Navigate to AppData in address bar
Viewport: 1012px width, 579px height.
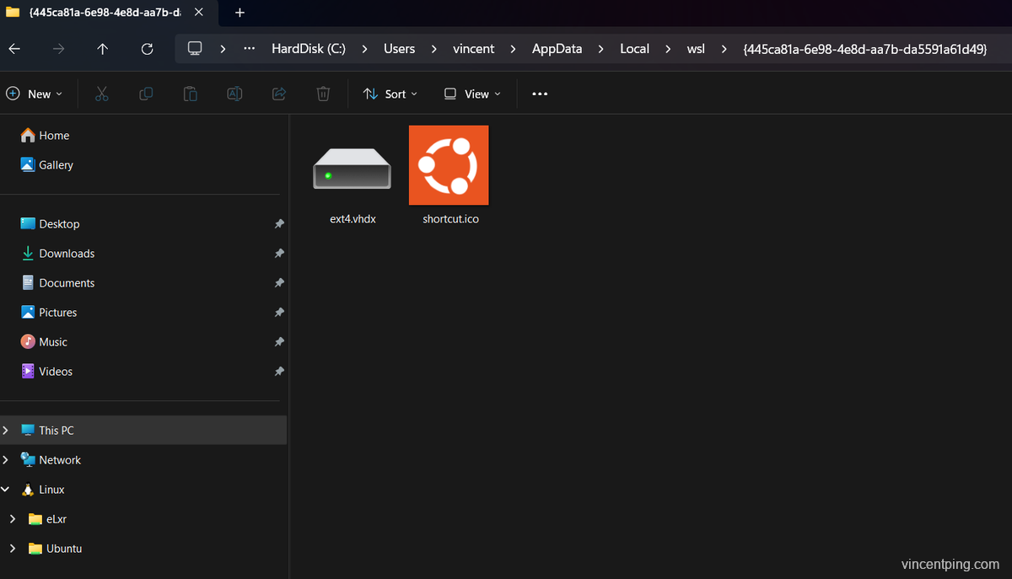point(557,49)
